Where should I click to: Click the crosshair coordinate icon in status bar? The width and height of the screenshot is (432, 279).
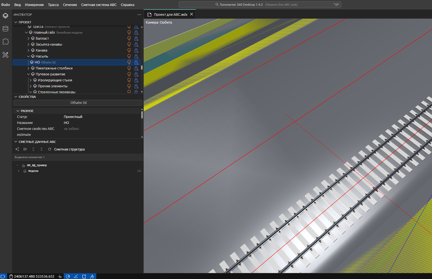(60, 277)
